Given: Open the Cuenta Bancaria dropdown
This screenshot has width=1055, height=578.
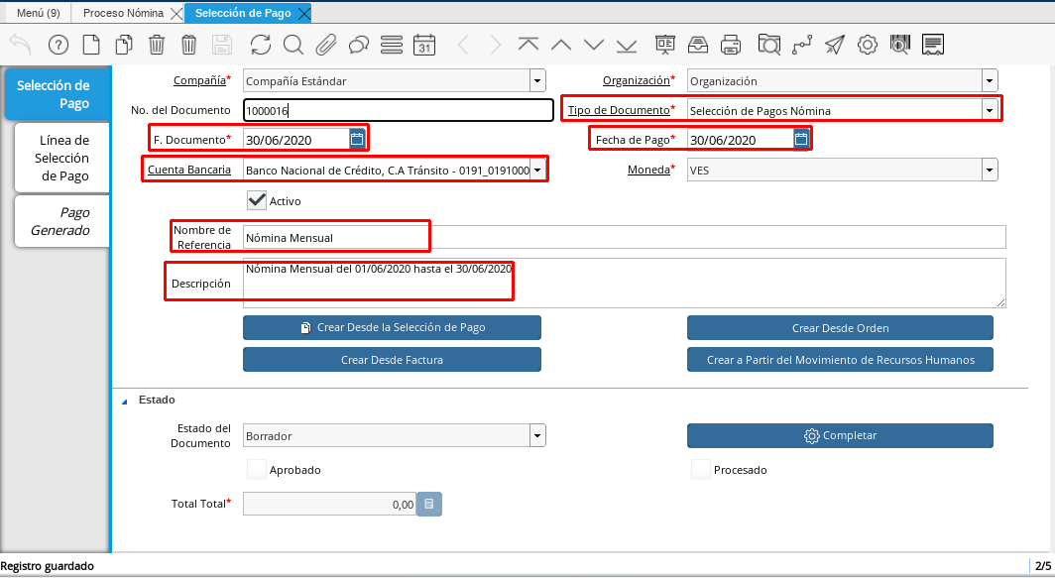Looking at the screenshot, I should [x=537, y=171].
